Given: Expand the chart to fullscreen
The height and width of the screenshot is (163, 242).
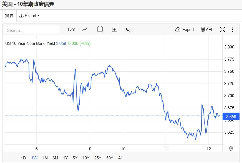Looking at the screenshot, I should (x=222, y=30).
